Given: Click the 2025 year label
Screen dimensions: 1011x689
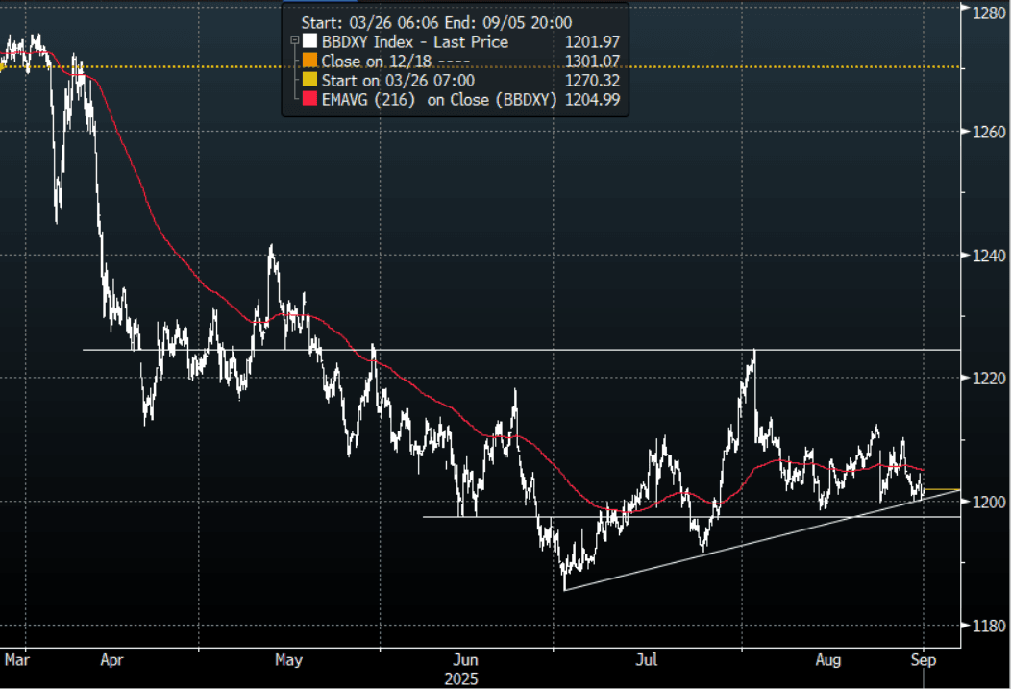Looking at the screenshot, I should 461,678.
